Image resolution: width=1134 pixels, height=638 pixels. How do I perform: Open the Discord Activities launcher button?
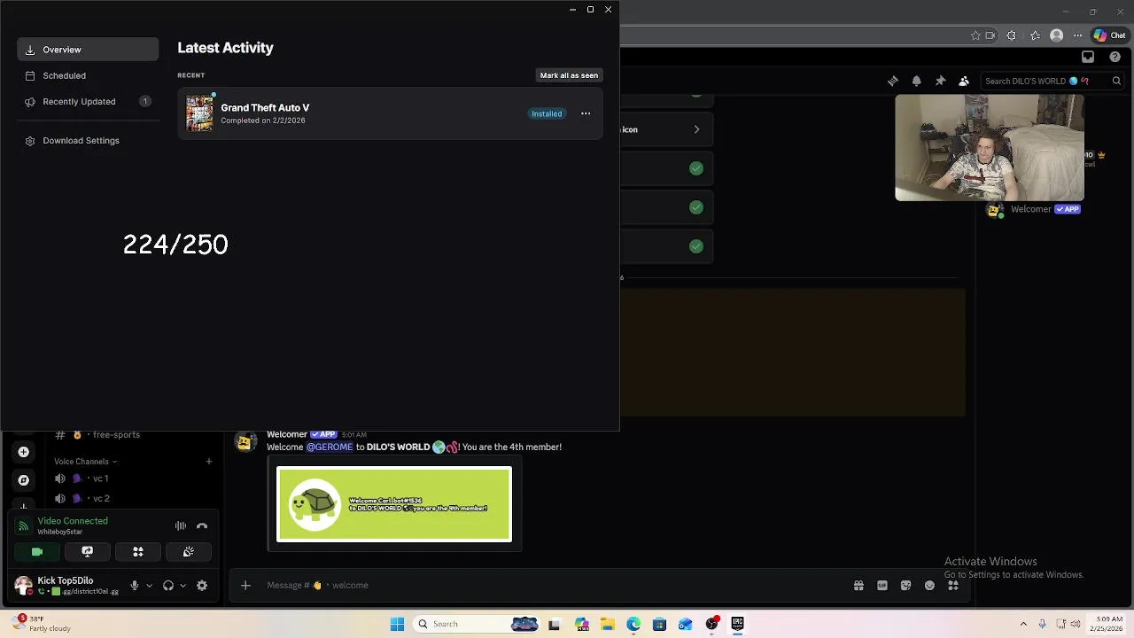point(138,551)
